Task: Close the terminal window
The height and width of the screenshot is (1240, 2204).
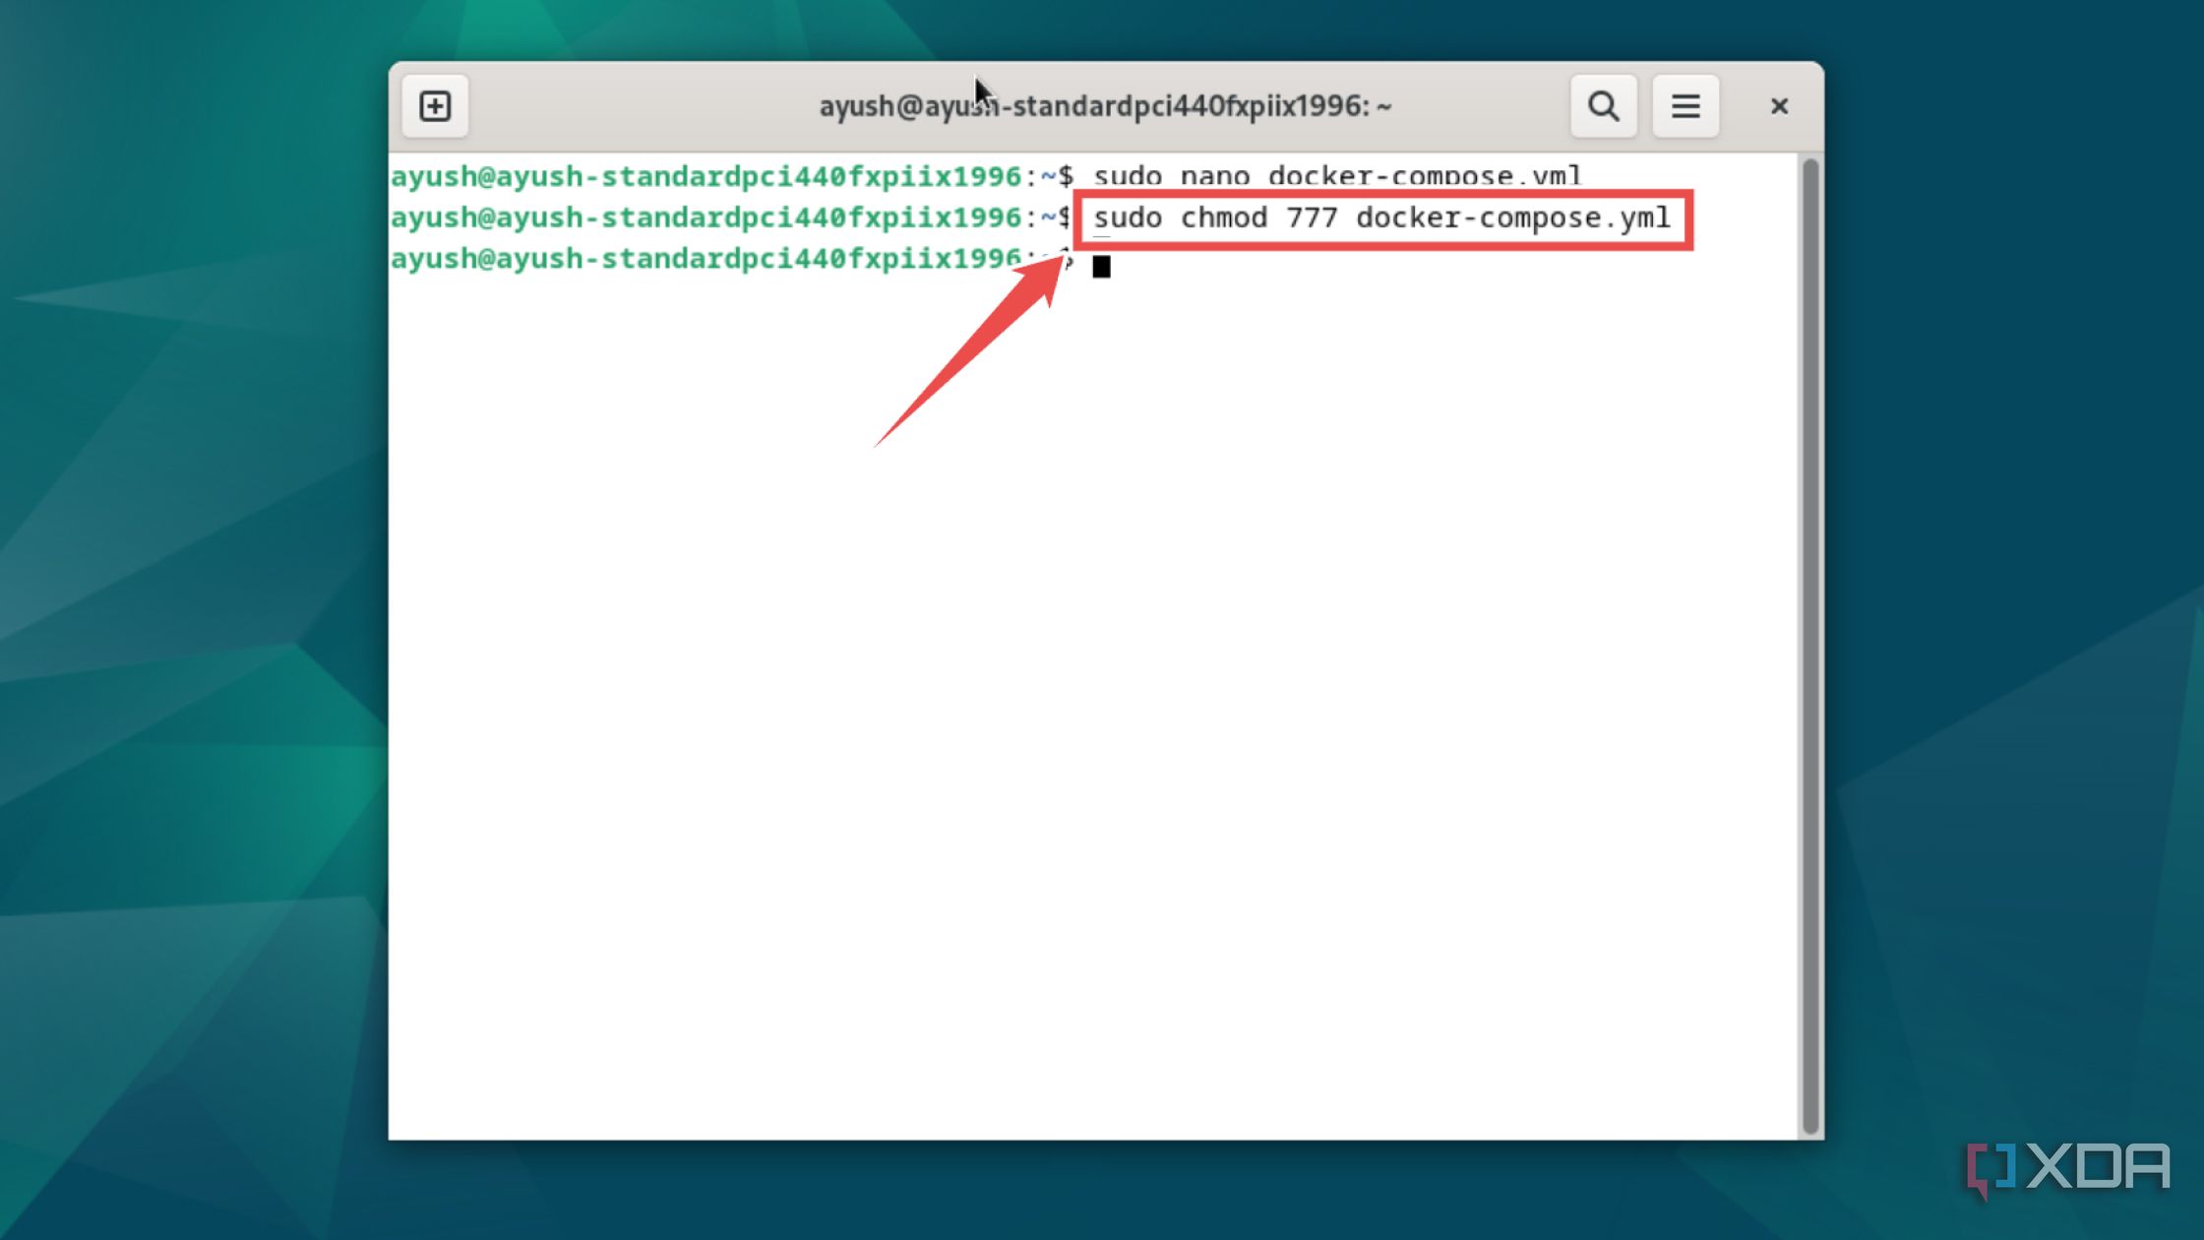Action: click(x=1778, y=106)
